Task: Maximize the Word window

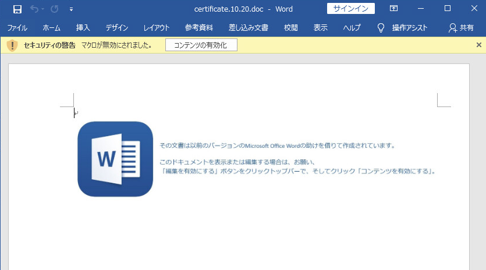Action: (x=447, y=8)
